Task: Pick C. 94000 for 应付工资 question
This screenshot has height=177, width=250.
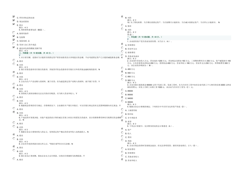Action: pyautogui.click(x=122, y=97)
